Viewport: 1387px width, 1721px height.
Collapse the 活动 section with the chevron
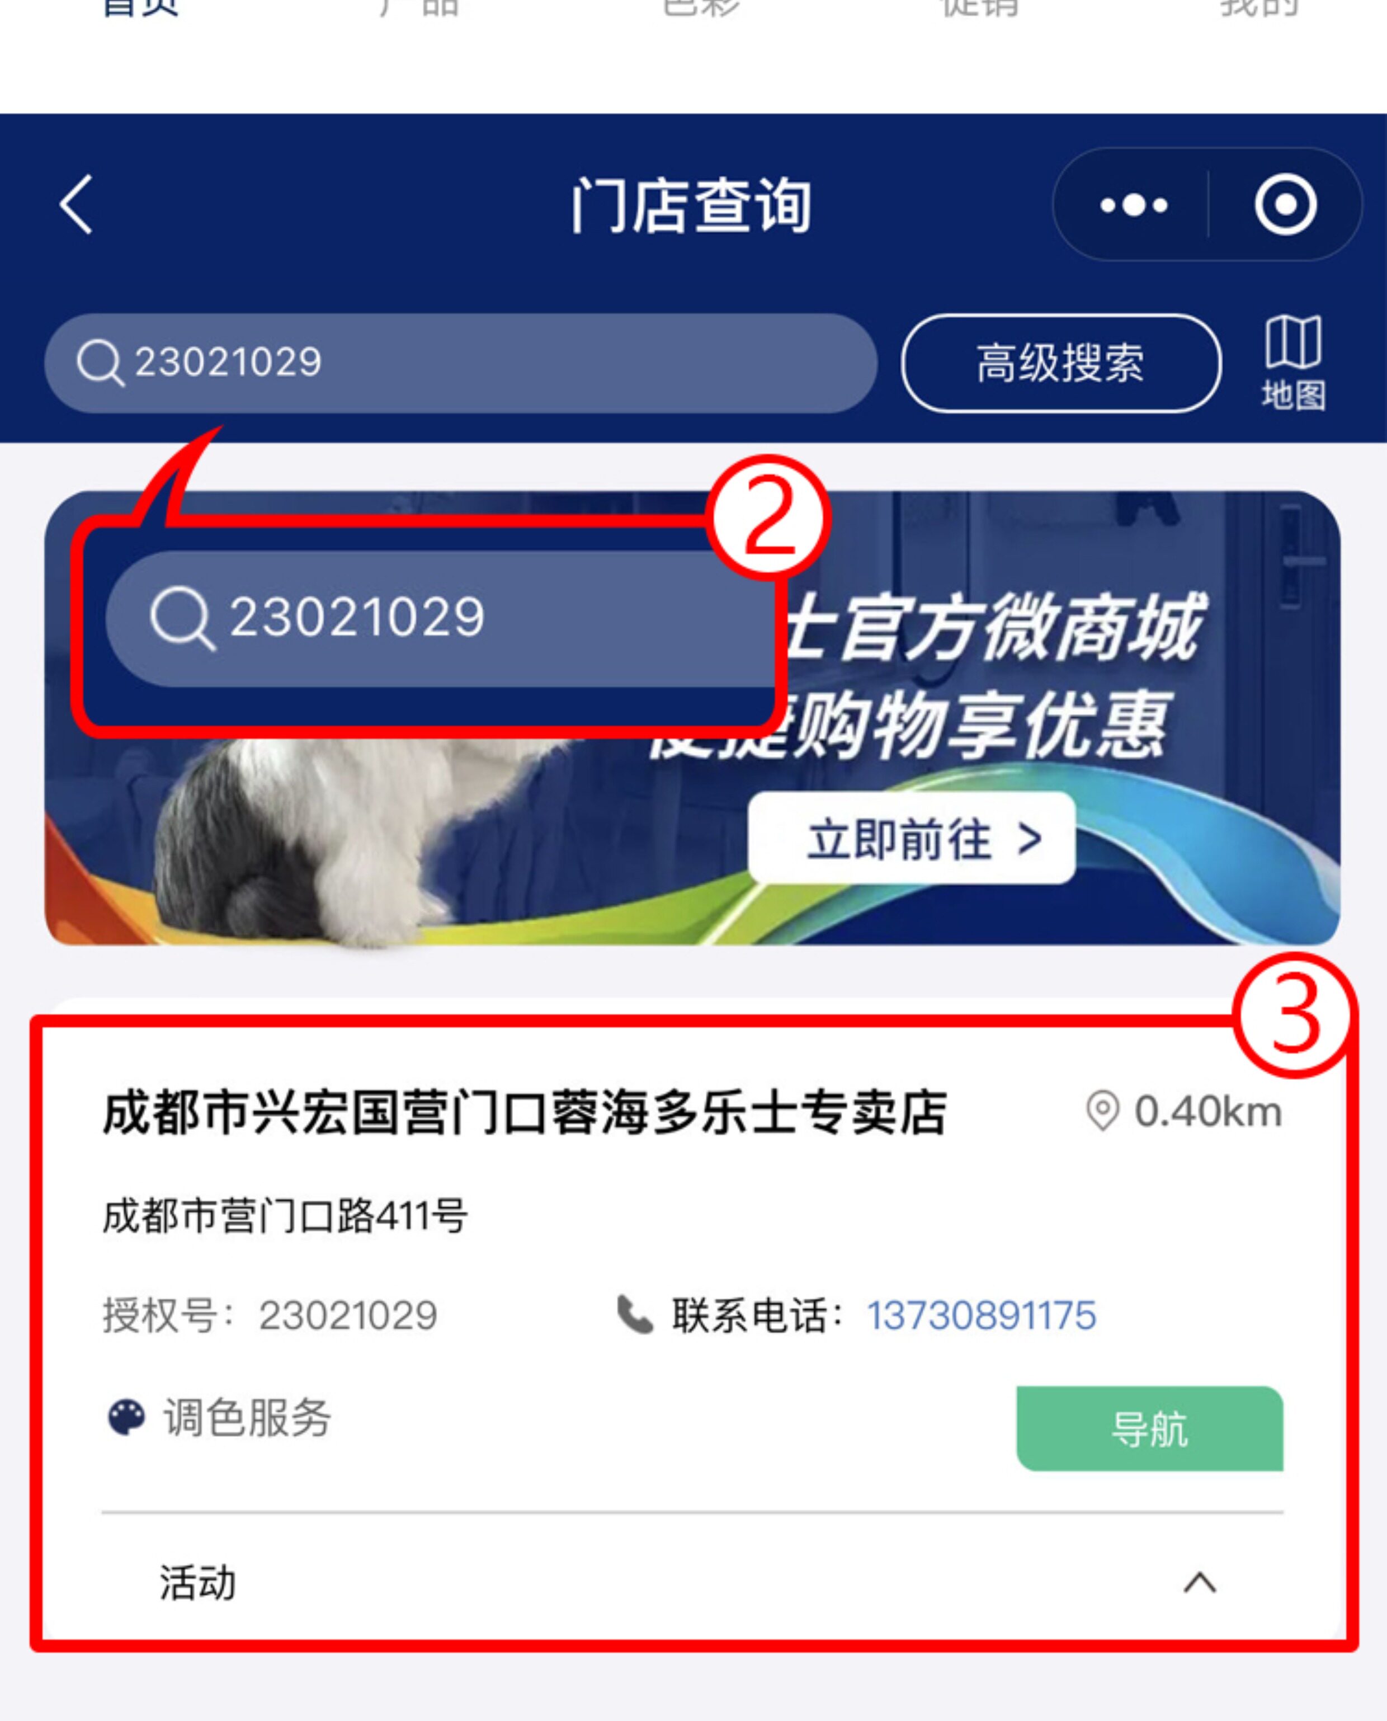tap(1199, 1583)
